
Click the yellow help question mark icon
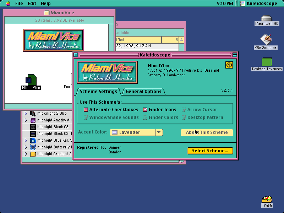pos(229,65)
